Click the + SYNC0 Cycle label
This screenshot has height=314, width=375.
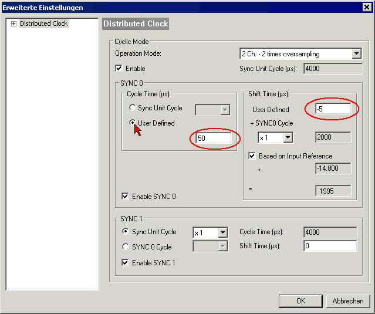click(272, 123)
